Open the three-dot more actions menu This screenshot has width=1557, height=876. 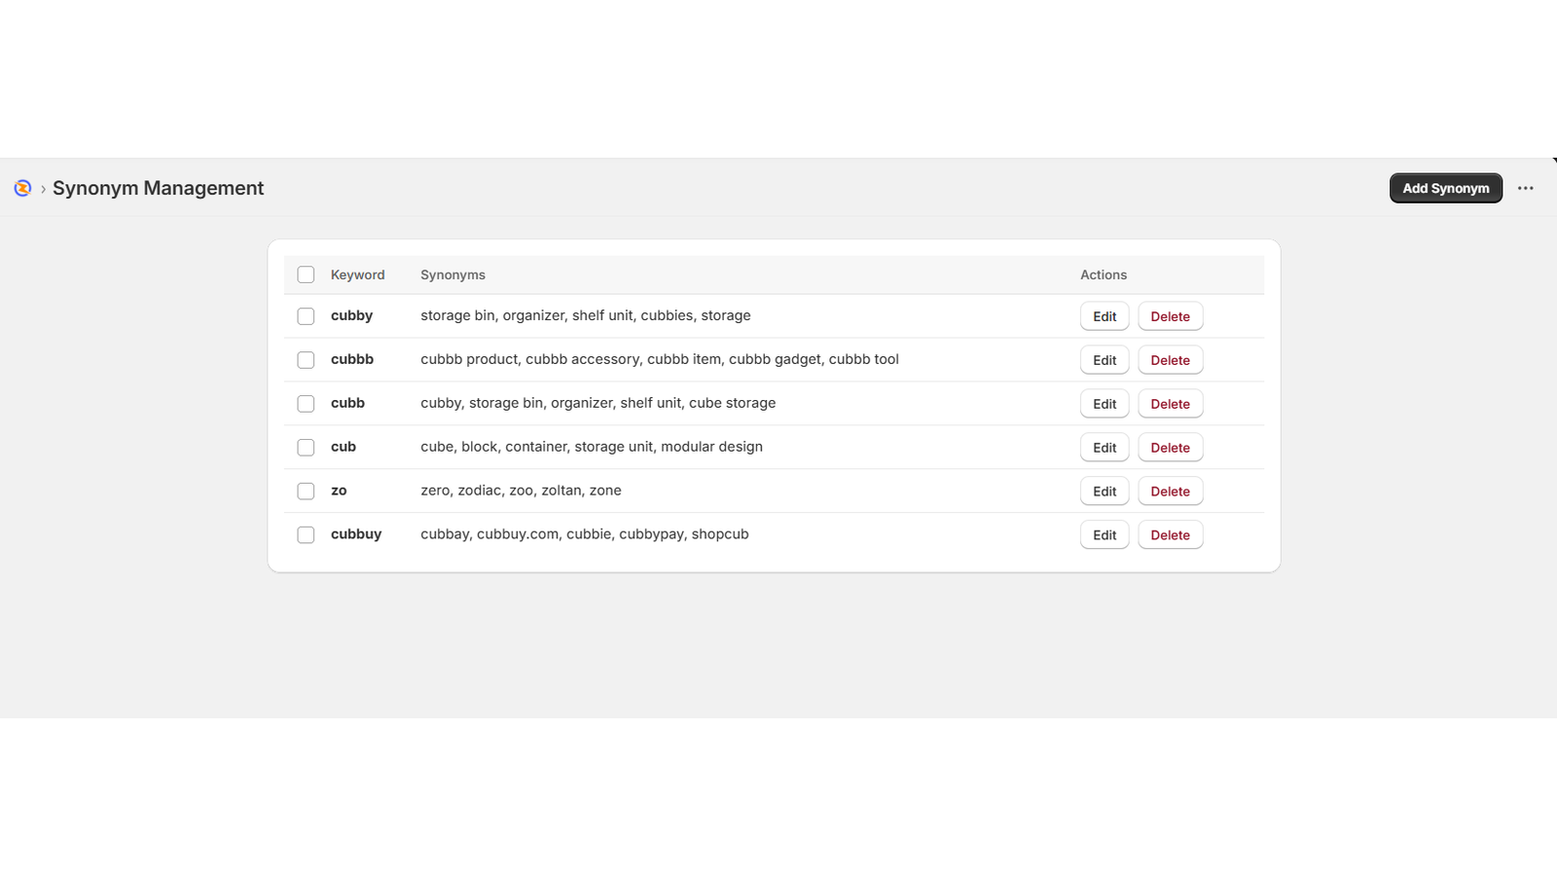pyautogui.click(x=1525, y=188)
